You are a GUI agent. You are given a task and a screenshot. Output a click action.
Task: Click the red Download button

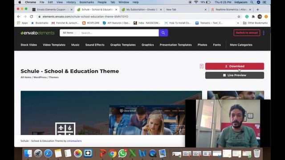[235, 66]
